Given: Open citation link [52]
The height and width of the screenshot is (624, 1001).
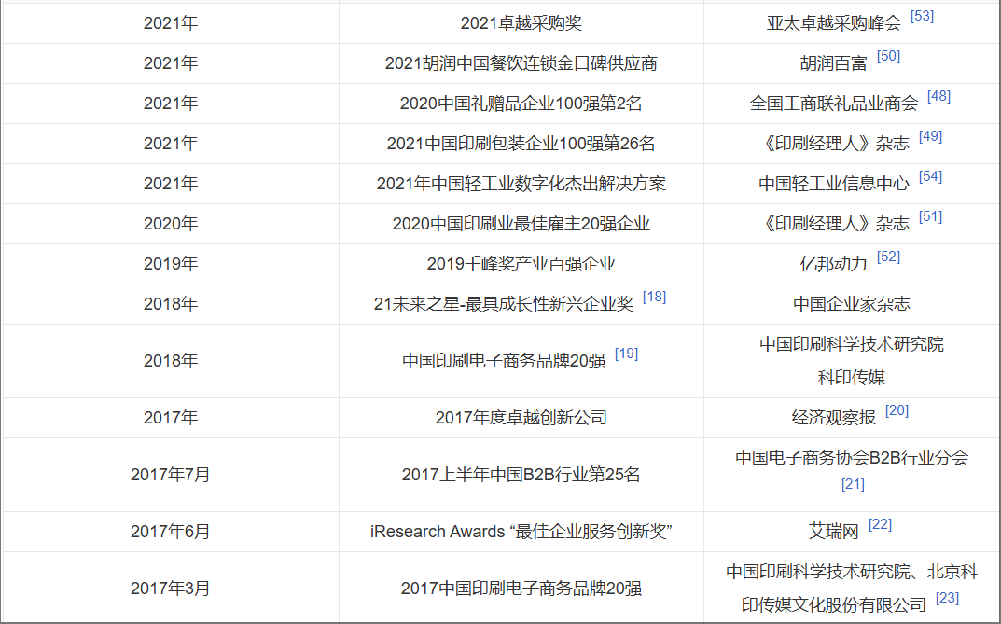Looking at the screenshot, I should tap(889, 257).
